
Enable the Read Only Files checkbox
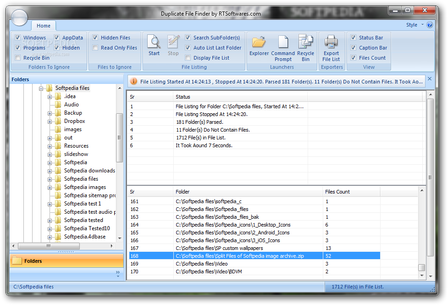pyautogui.click(x=95, y=47)
